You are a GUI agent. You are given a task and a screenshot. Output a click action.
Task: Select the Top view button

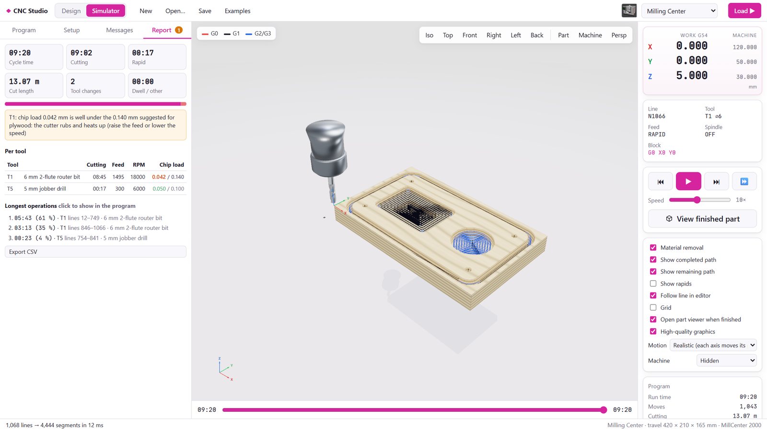coord(448,35)
